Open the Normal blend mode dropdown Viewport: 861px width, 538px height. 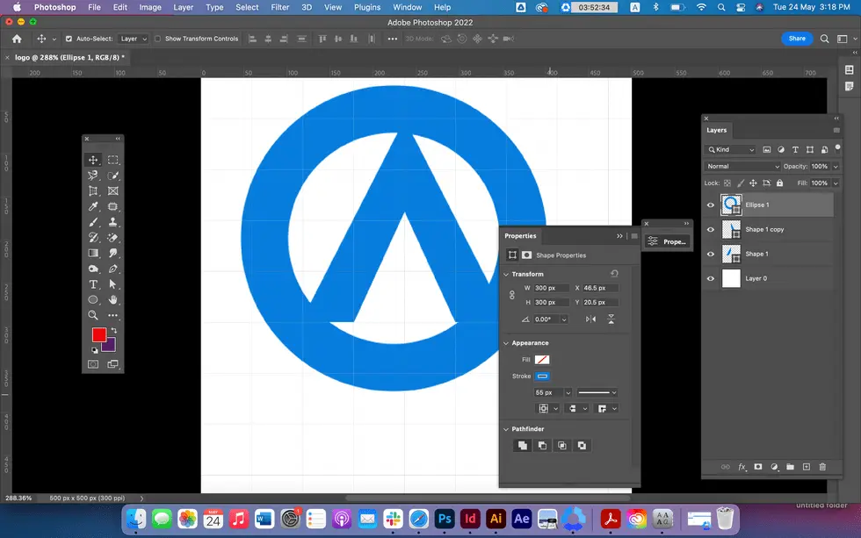742,166
